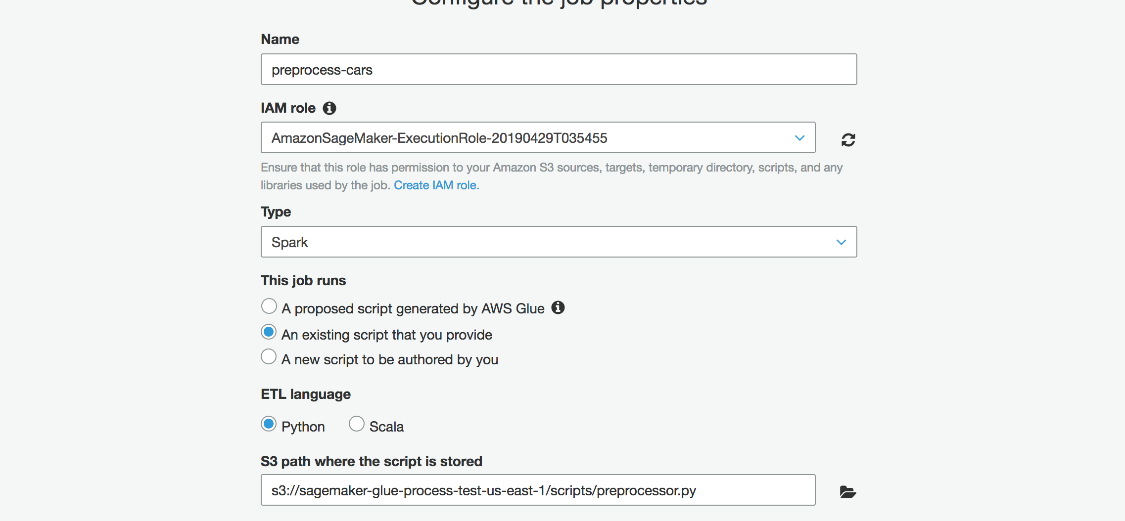The width and height of the screenshot is (1125, 521).
Task: Select 'A proposed script generated by AWS Glue'
Action: click(x=269, y=306)
